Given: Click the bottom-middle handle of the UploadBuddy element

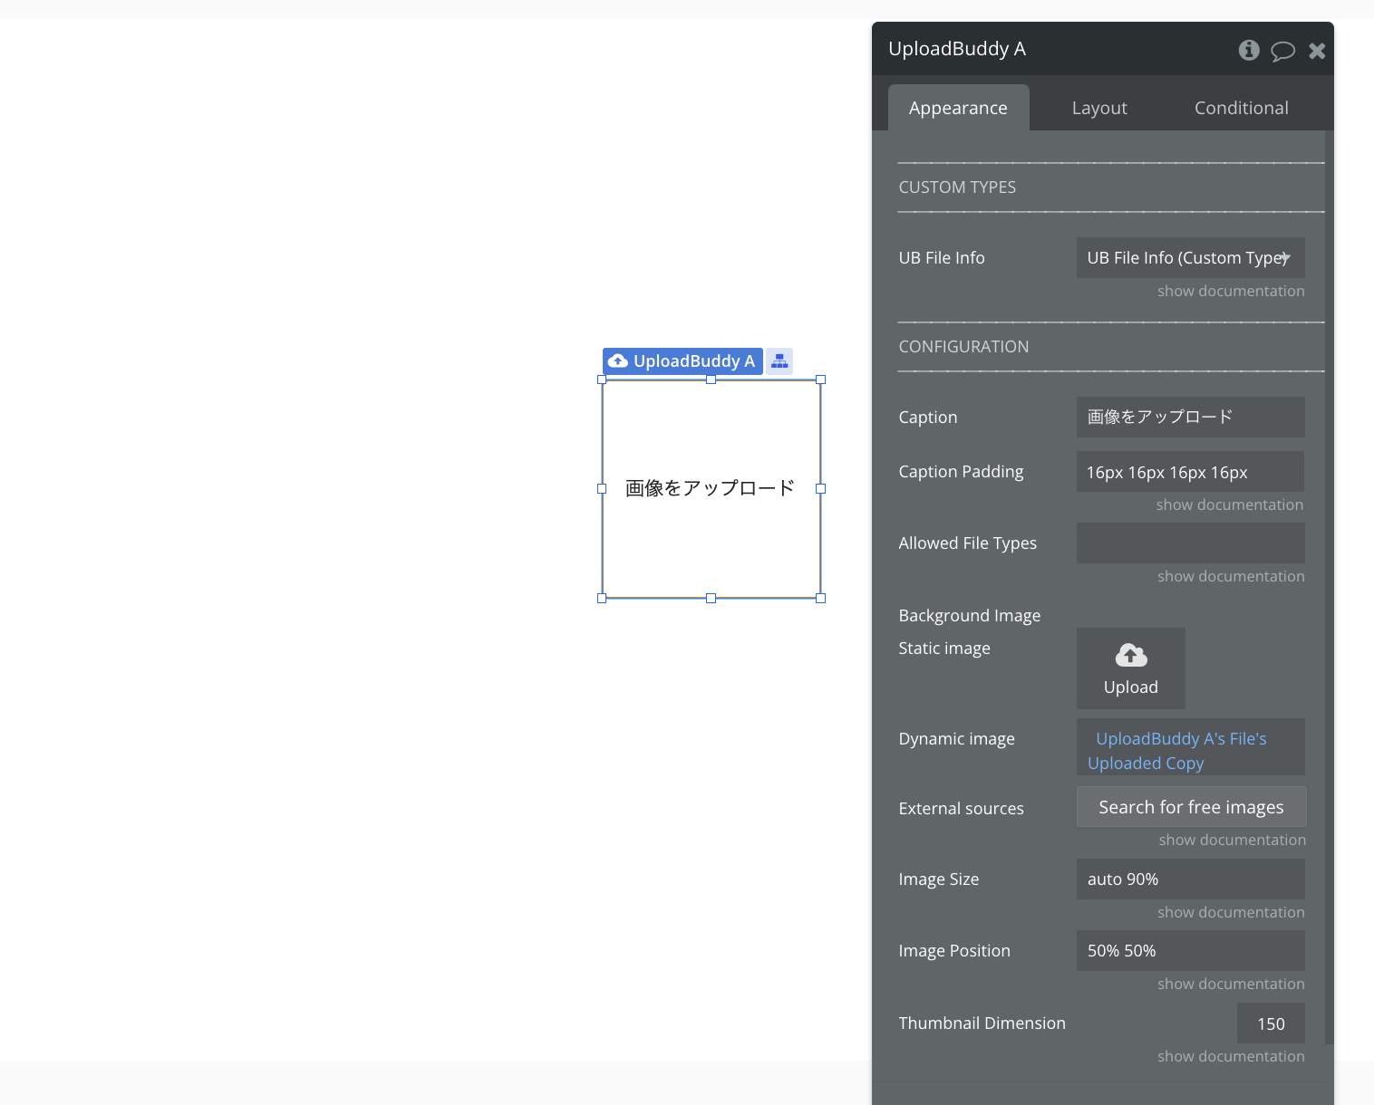Looking at the screenshot, I should pyautogui.click(x=711, y=598).
